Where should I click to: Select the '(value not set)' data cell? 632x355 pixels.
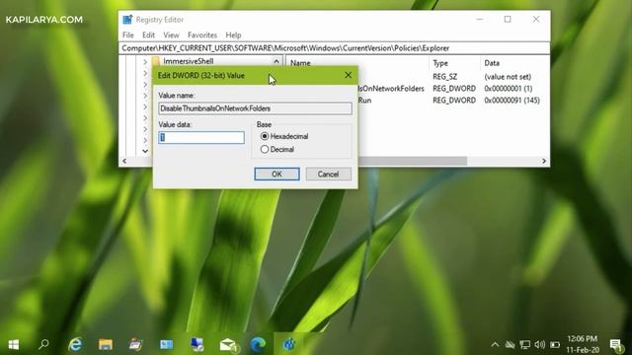point(508,77)
